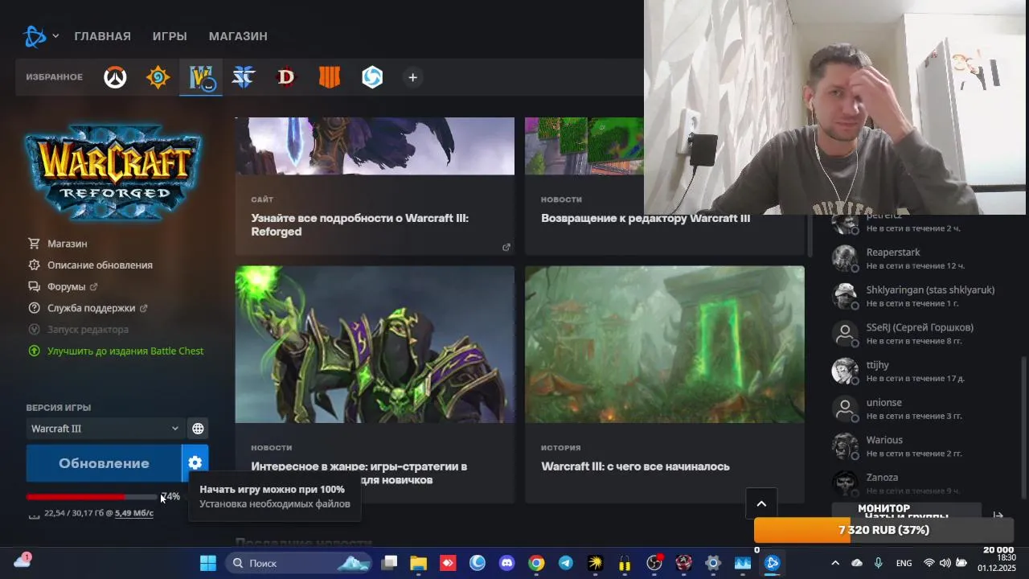Open the Battle.net taskbar icon
The width and height of the screenshot is (1029, 579).
click(x=773, y=563)
